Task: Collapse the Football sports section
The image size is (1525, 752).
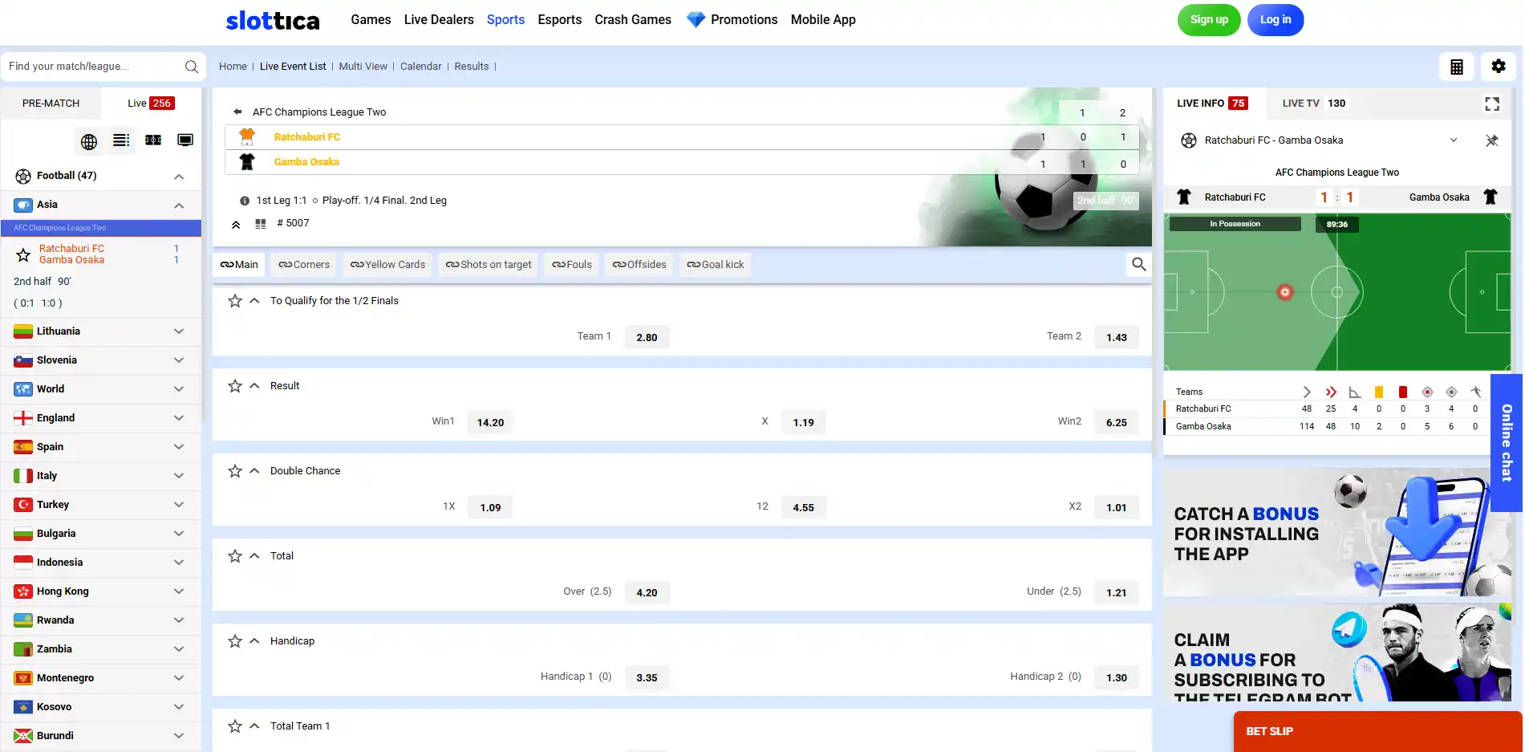Action: point(179,176)
